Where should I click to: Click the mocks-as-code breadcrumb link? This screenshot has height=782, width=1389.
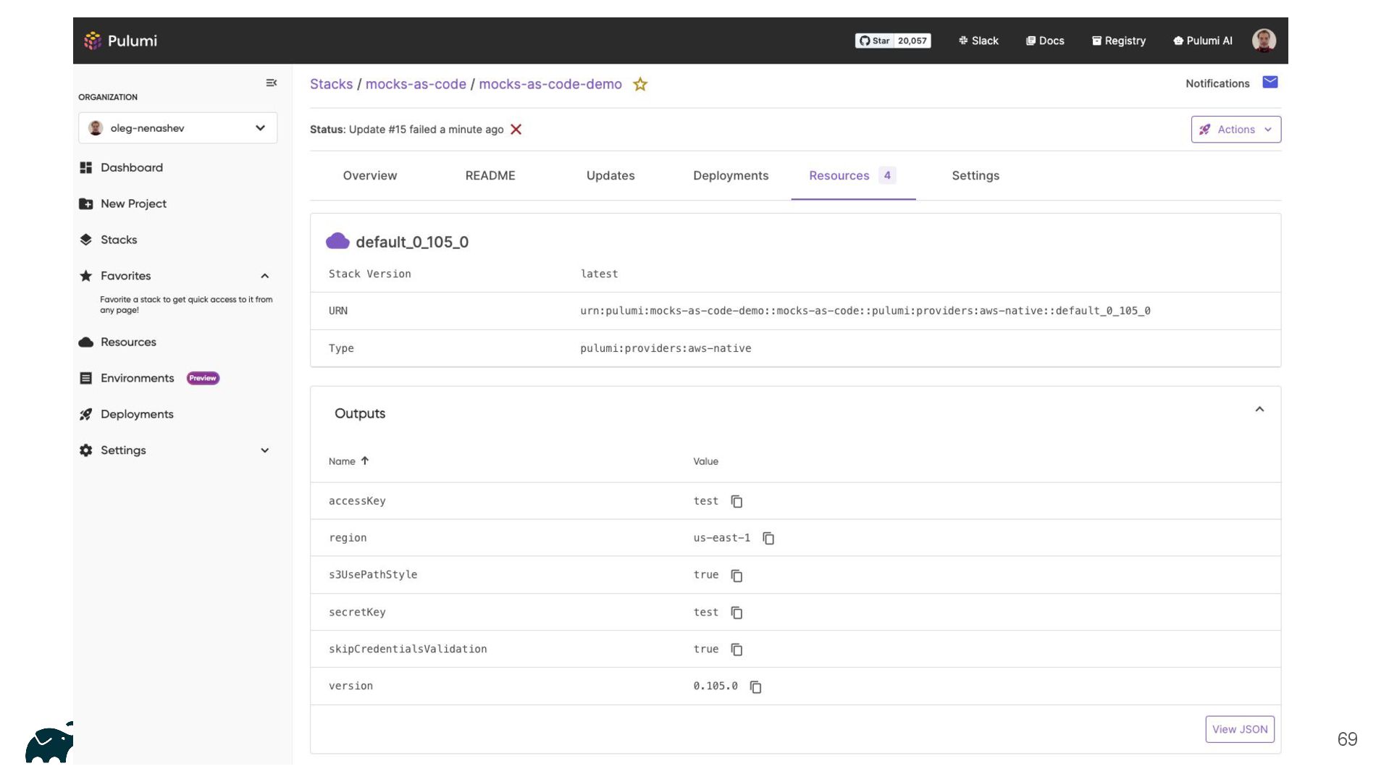416,84
